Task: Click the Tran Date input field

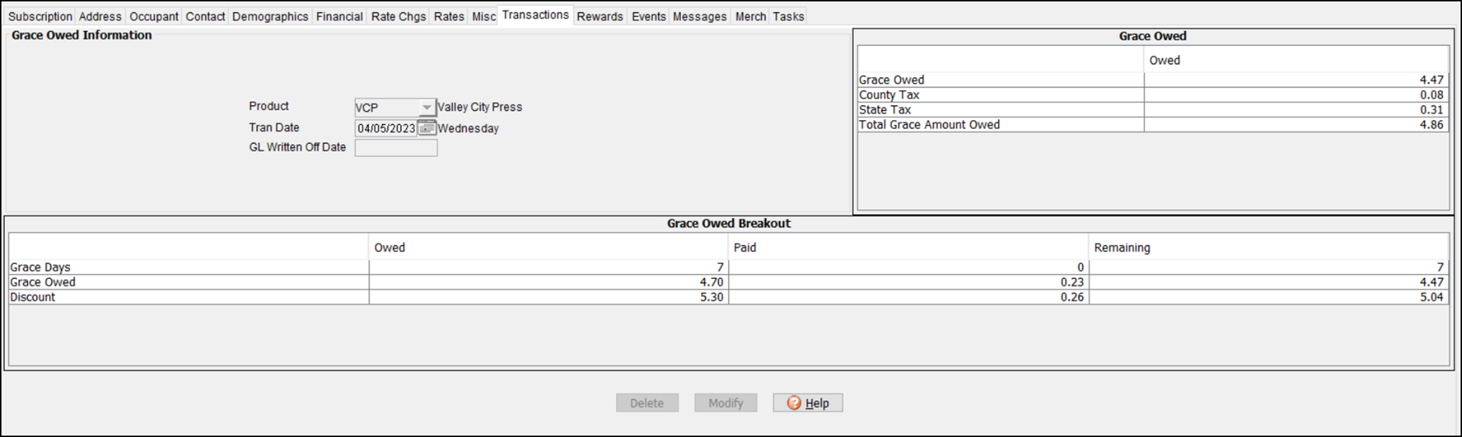Action: [x=385, y=128]
